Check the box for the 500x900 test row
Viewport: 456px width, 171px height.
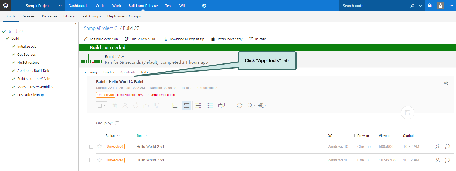click(x=91, y=147)
